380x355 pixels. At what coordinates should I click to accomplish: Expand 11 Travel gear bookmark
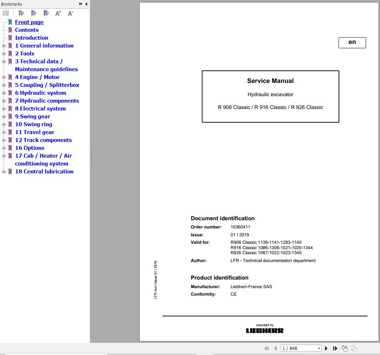(4, 133)
